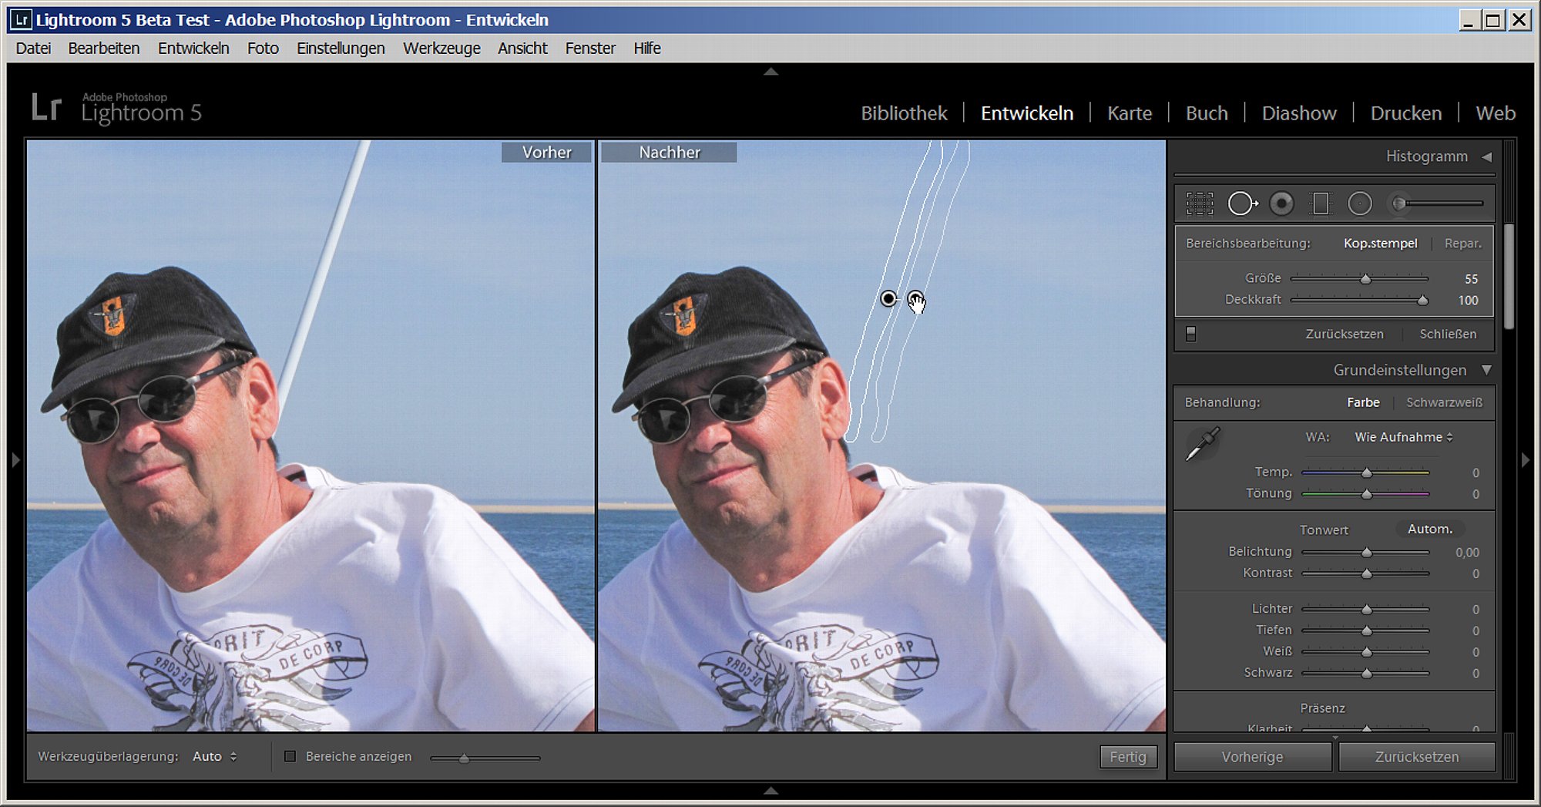Hide the right panel group arrow
This screenshot has width=1541, height=807.
point(1526,460)
